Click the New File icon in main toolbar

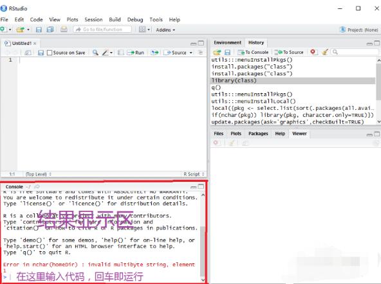[x=3, y=30]
